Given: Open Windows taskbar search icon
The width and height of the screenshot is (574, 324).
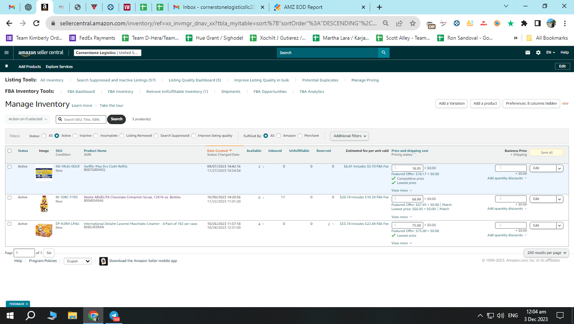Looking at the screenshot, I should click(30, 316).
